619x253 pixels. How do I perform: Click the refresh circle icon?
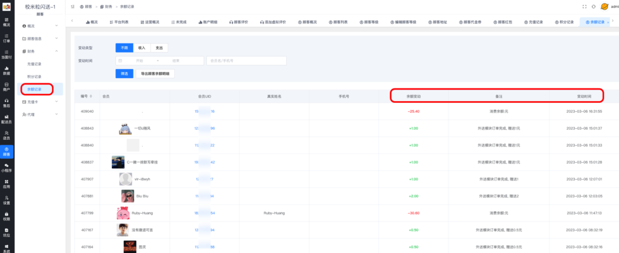pyautogui.click(x=594, y=7)
